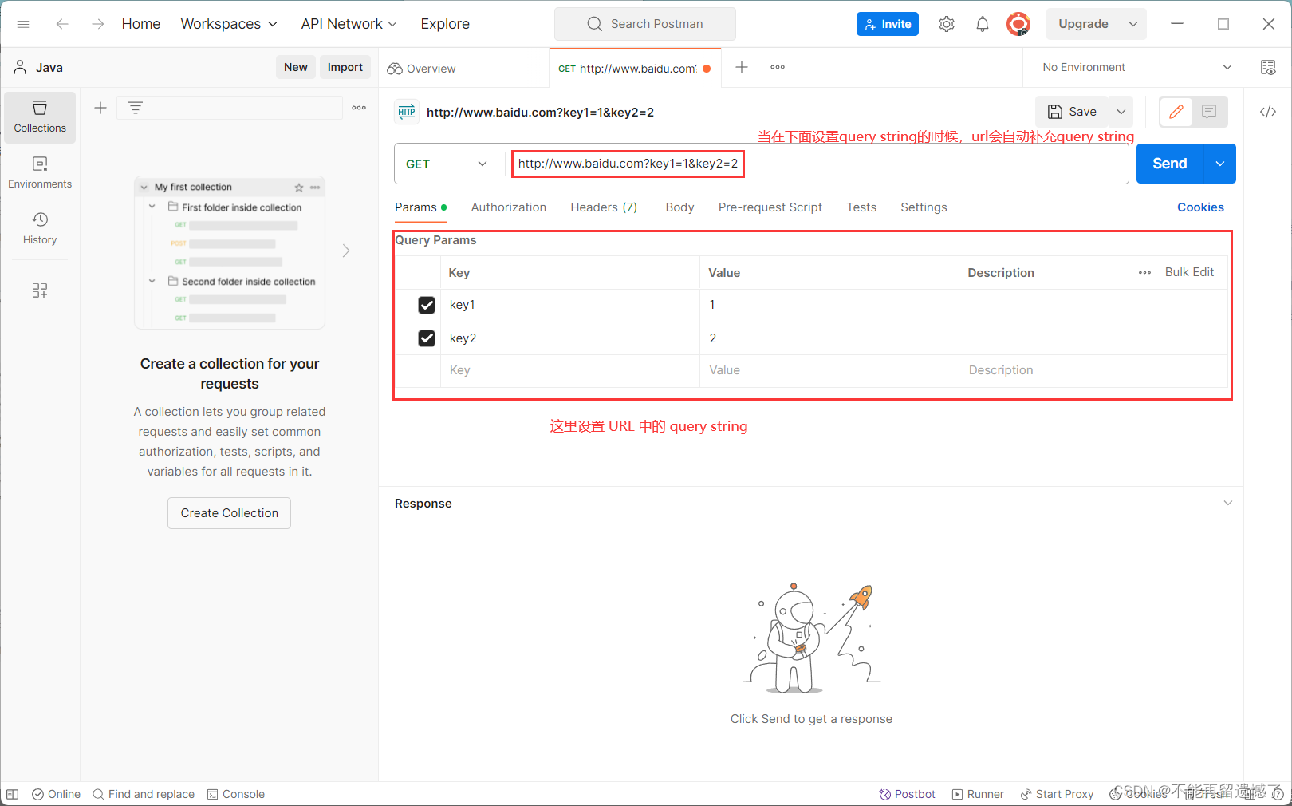Click the empty Key cell in new param row
The height and width of the screenshot is (806, 1292).
[569, 370]
